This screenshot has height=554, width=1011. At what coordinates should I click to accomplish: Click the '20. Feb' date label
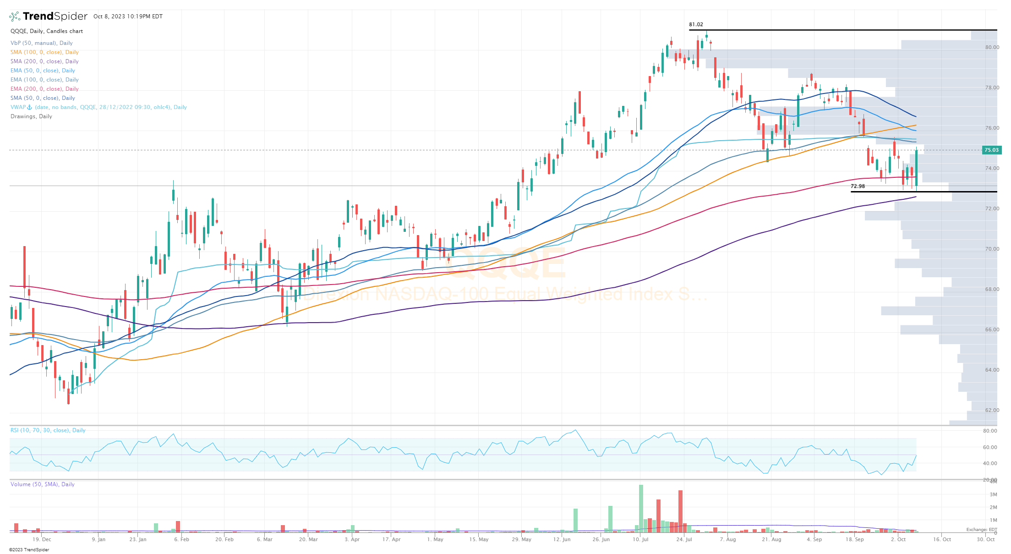click(x=224, y=539)
